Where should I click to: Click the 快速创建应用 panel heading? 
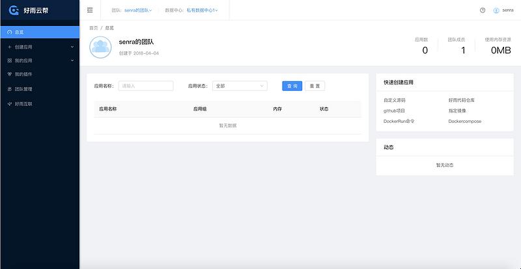(399, 83)
